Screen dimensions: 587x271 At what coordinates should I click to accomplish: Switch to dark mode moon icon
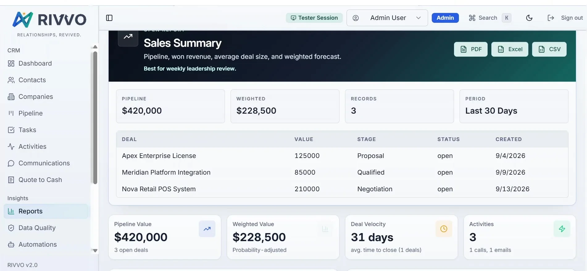tap(529, 18)
